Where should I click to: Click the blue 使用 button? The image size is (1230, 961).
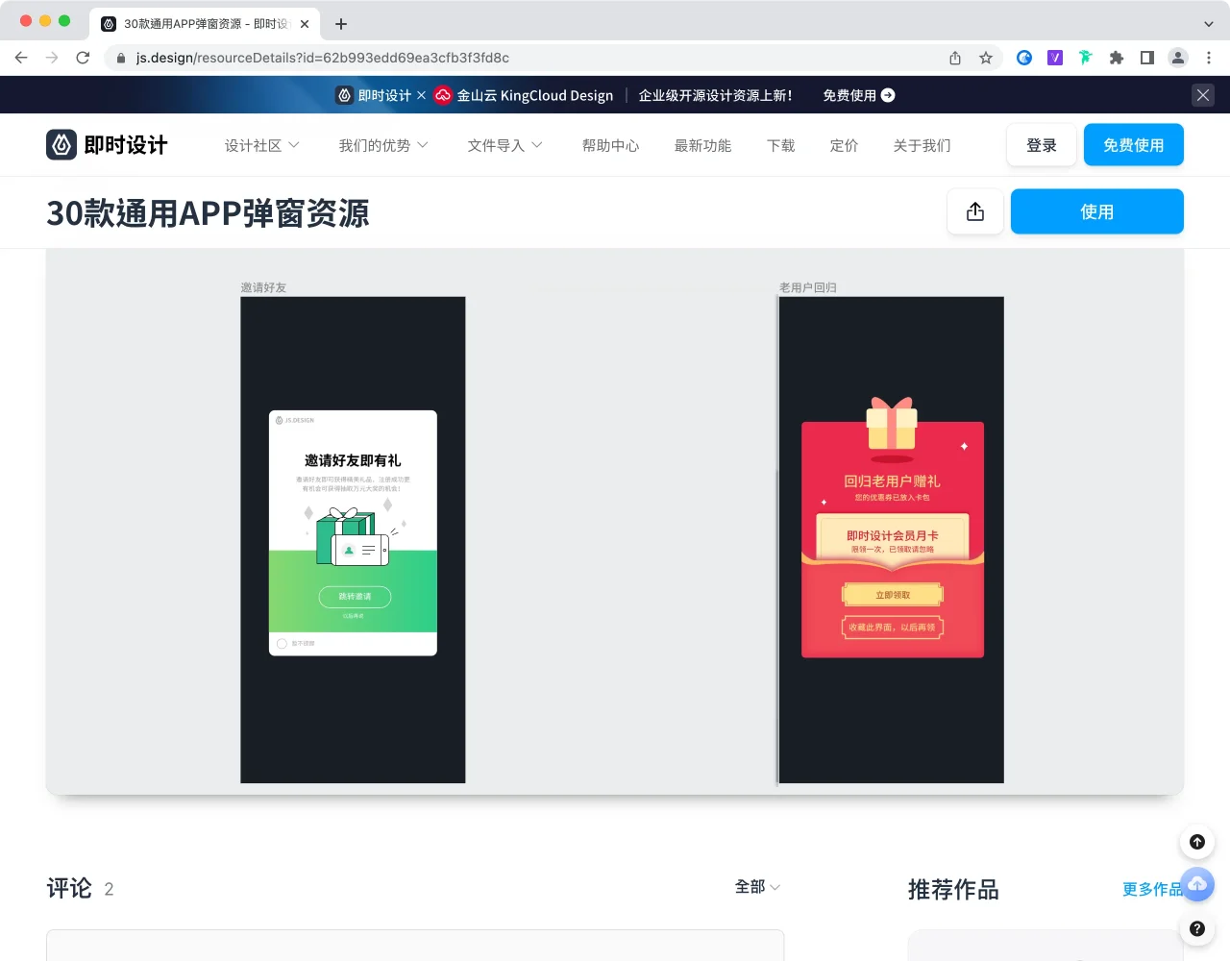pos(1097,211)
